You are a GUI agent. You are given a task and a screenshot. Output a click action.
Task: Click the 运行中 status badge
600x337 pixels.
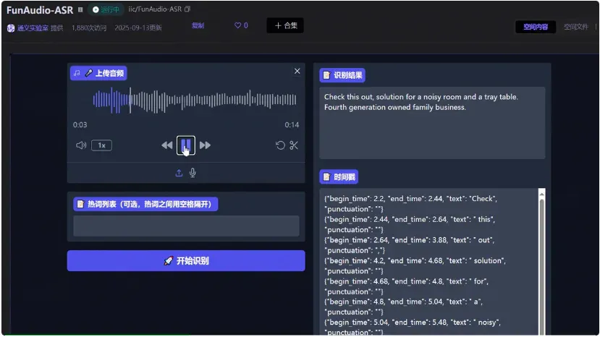106,9
